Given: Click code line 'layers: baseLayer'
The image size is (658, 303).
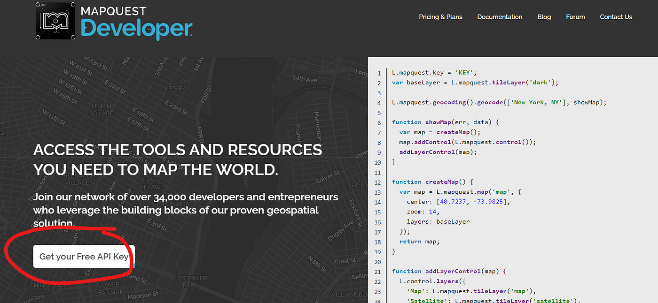Looking at the screenshot, I should click(x=438, y=221).
